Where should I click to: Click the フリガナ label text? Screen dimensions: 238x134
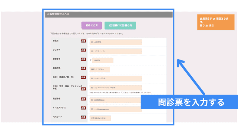(x=57, y=50)
